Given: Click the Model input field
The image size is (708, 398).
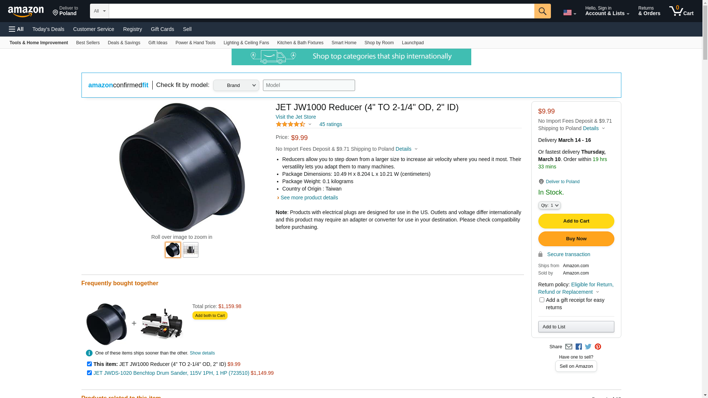Looking at the screenshot, I should pos(309,85).
